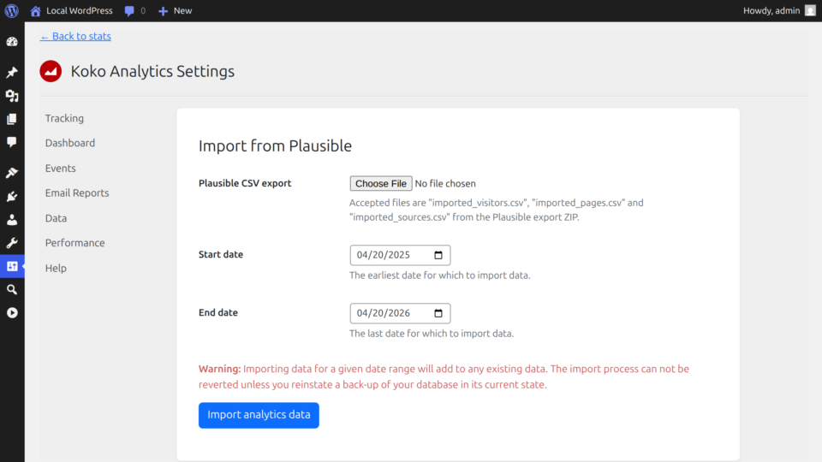The height and width of the screenshot is (462, 822).
Task: Open Media icon in sidebar
Action: coord(12,96)
